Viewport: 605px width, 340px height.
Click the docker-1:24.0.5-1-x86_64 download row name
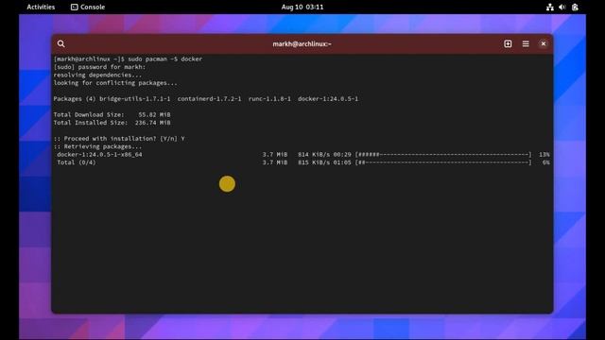point(99,155)
